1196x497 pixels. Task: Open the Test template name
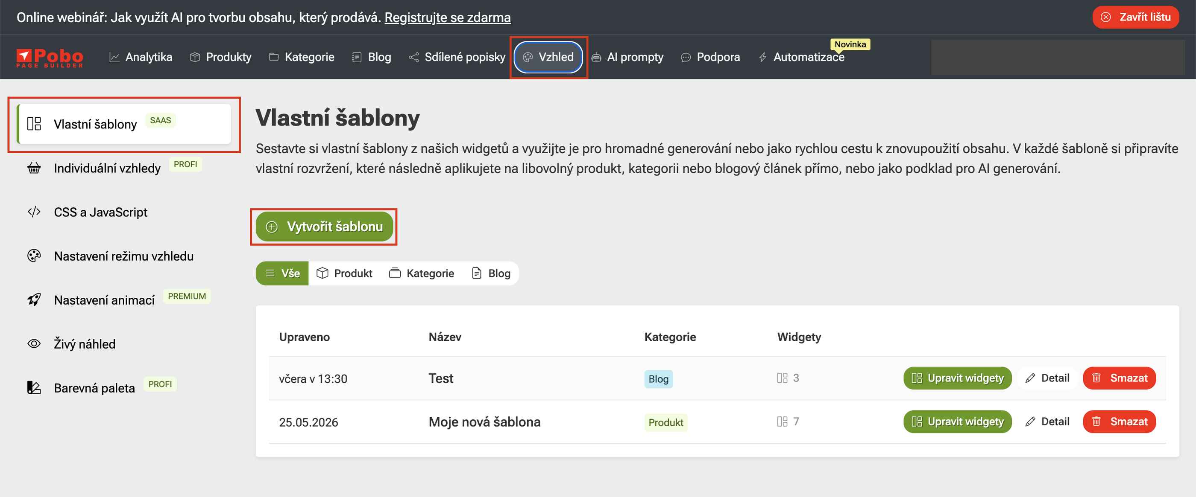(x=441, y=378)
